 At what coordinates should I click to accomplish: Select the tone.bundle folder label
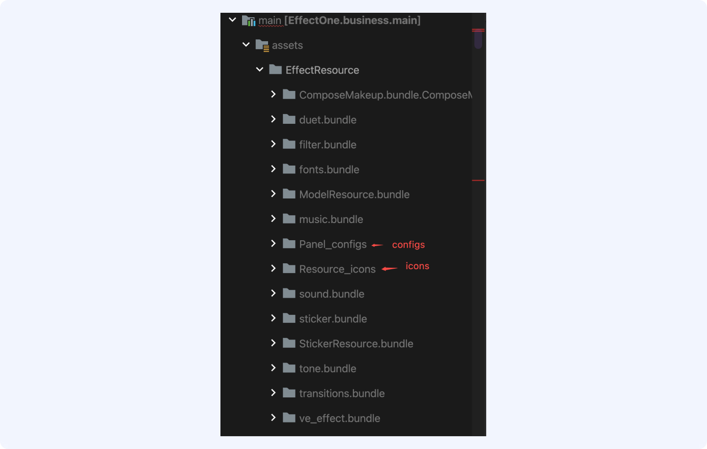(327, 368)
